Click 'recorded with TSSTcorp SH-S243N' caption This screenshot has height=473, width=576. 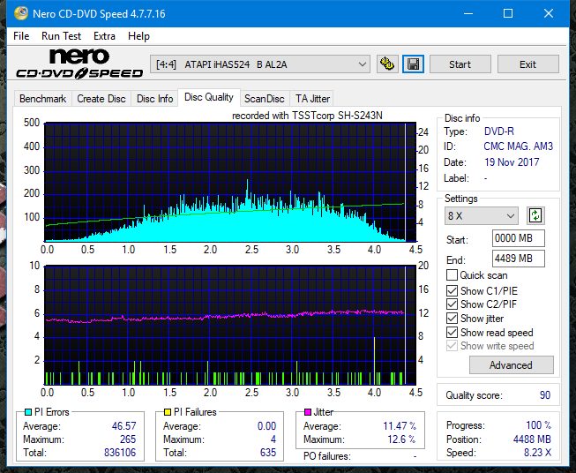coord(307,116)
